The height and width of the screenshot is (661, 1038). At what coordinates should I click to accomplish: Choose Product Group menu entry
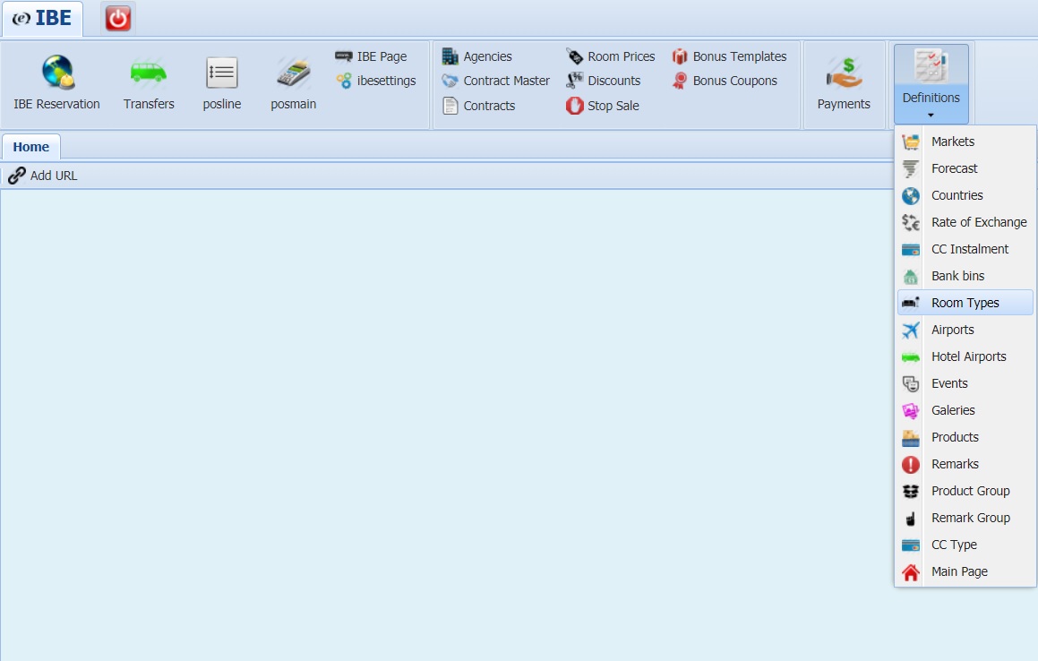965,491
